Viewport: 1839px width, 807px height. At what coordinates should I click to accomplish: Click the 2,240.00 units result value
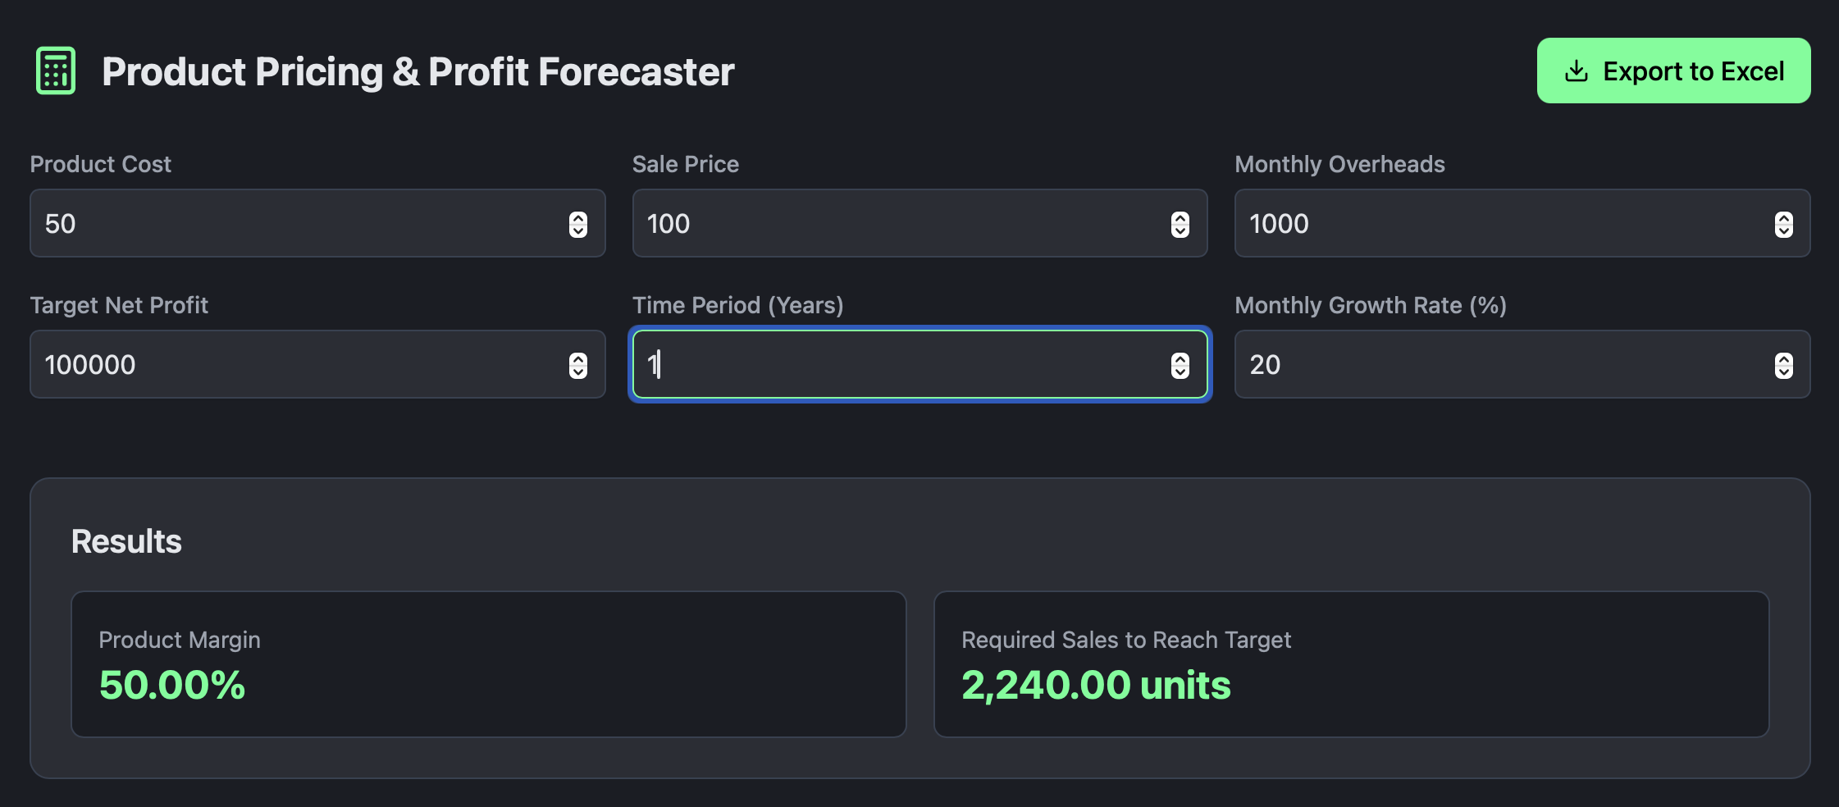click(x=1096, y=685)
